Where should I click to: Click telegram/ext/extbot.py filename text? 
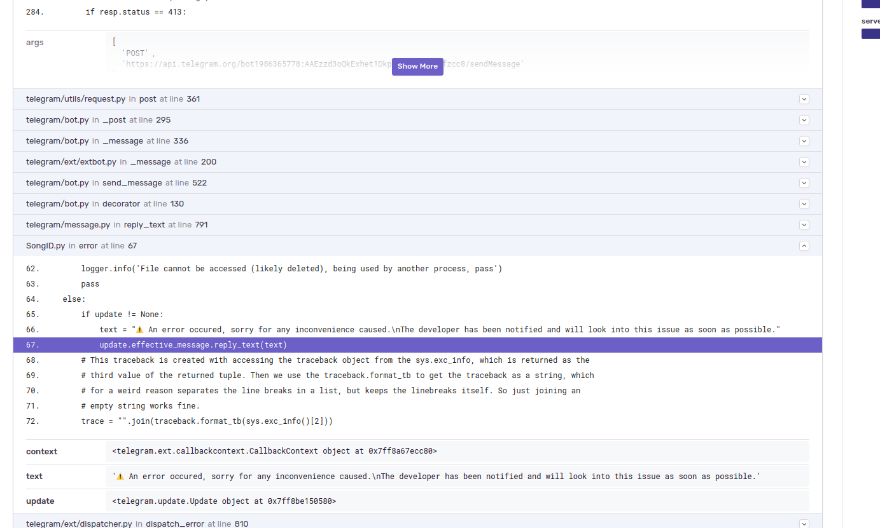pyautogui.click(x=71, y=162)
